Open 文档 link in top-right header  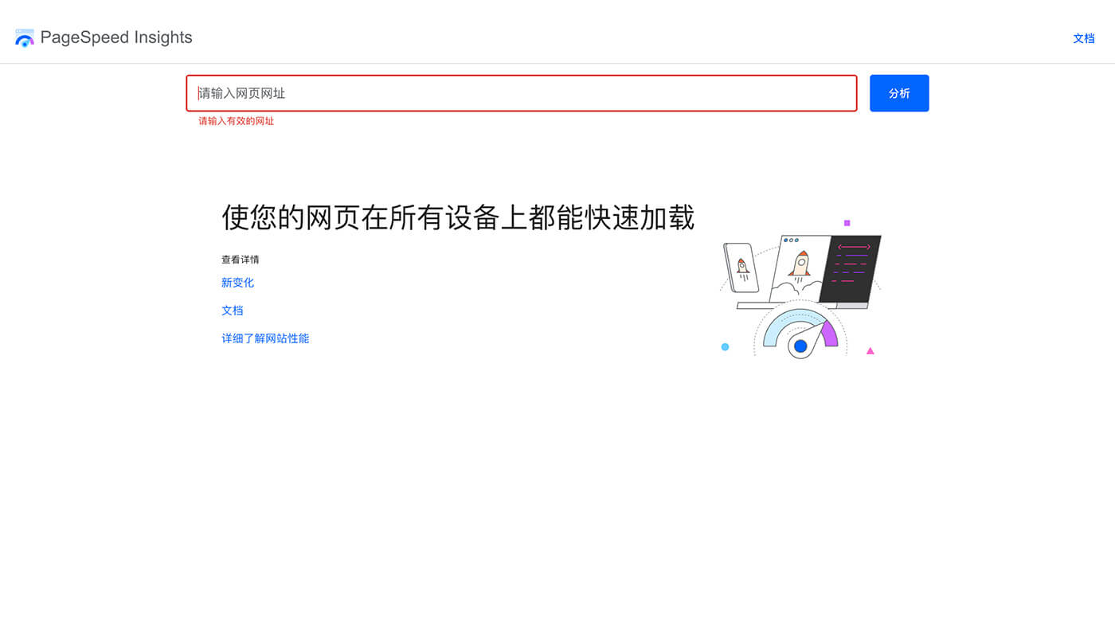[1084, 38]
